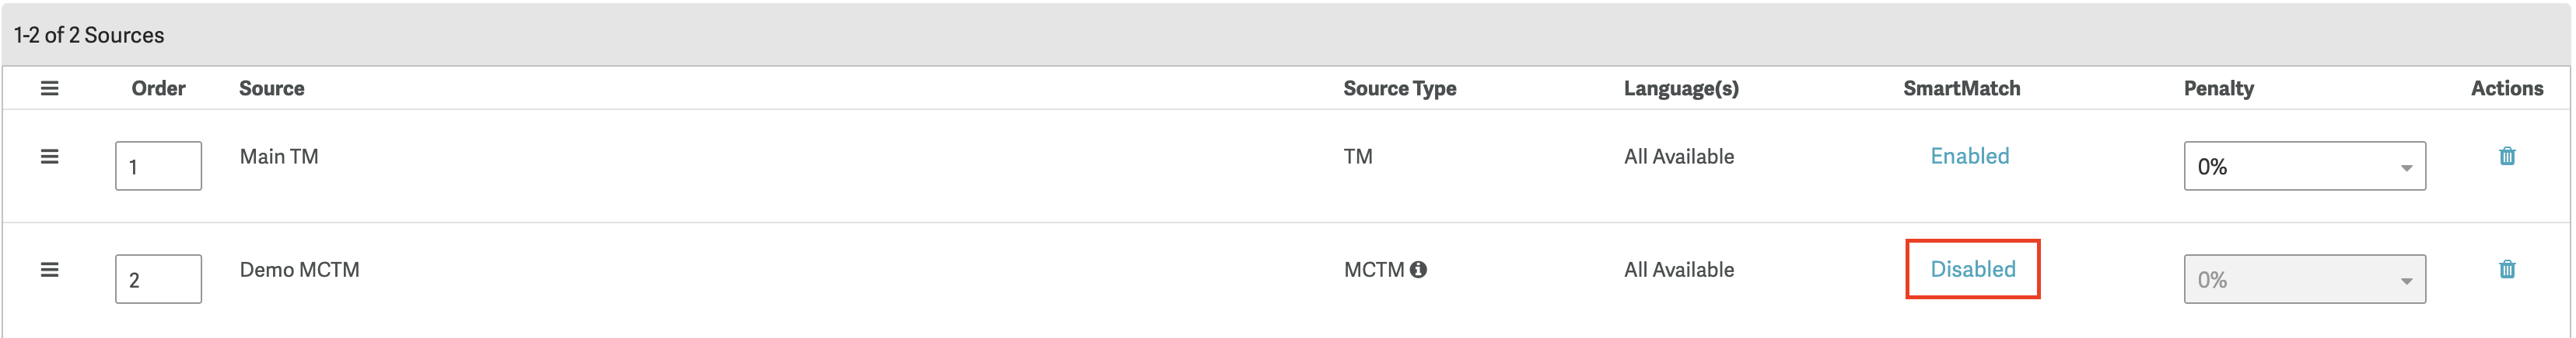The height and width of the screenshot is (338, 2576).
Task: Delete the Main TM source
Action: pos(2506,157)
